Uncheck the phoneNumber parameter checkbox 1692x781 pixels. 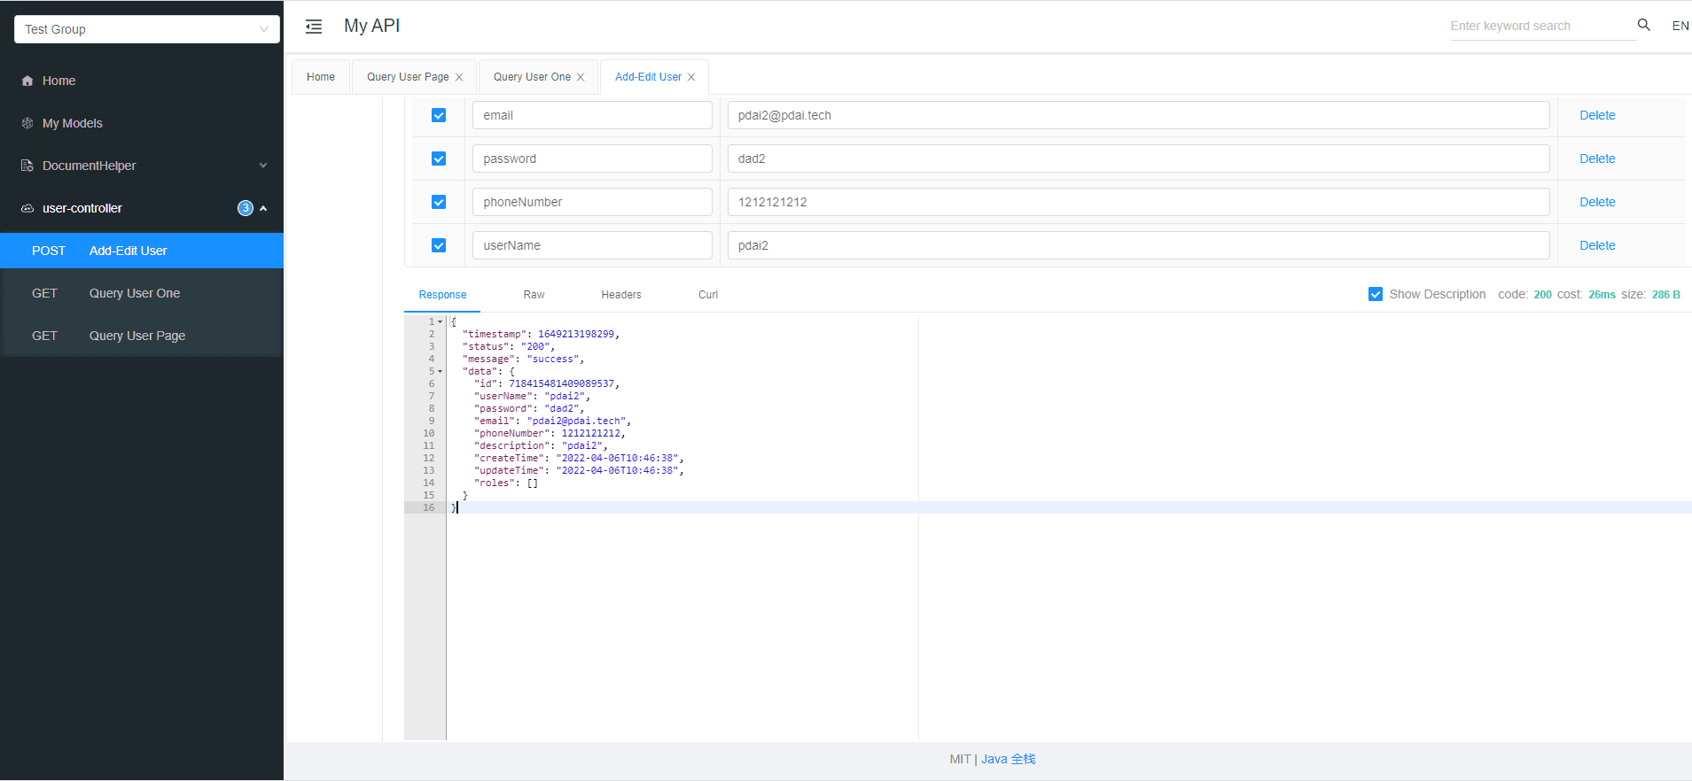[439, 202]
